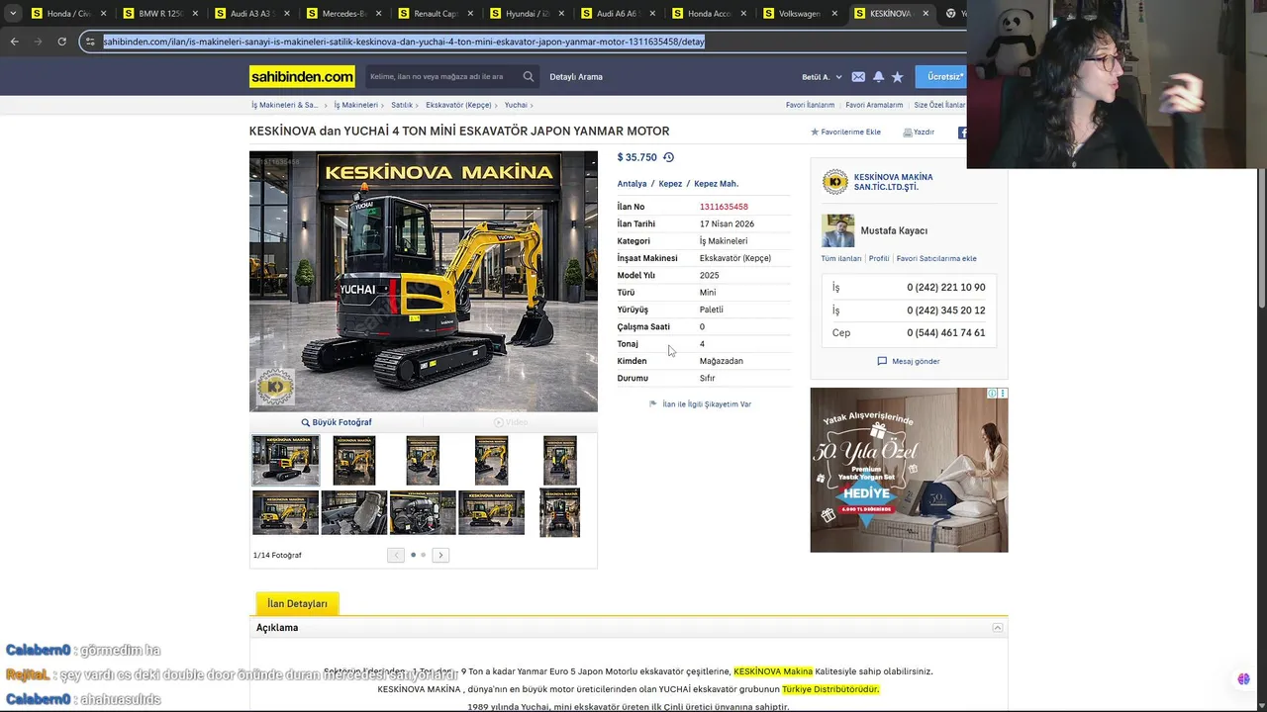This screenshot has height=712, width=1267.
Task: Go to next photo thumbnails page arrow
Action: [x=440, y=555]
